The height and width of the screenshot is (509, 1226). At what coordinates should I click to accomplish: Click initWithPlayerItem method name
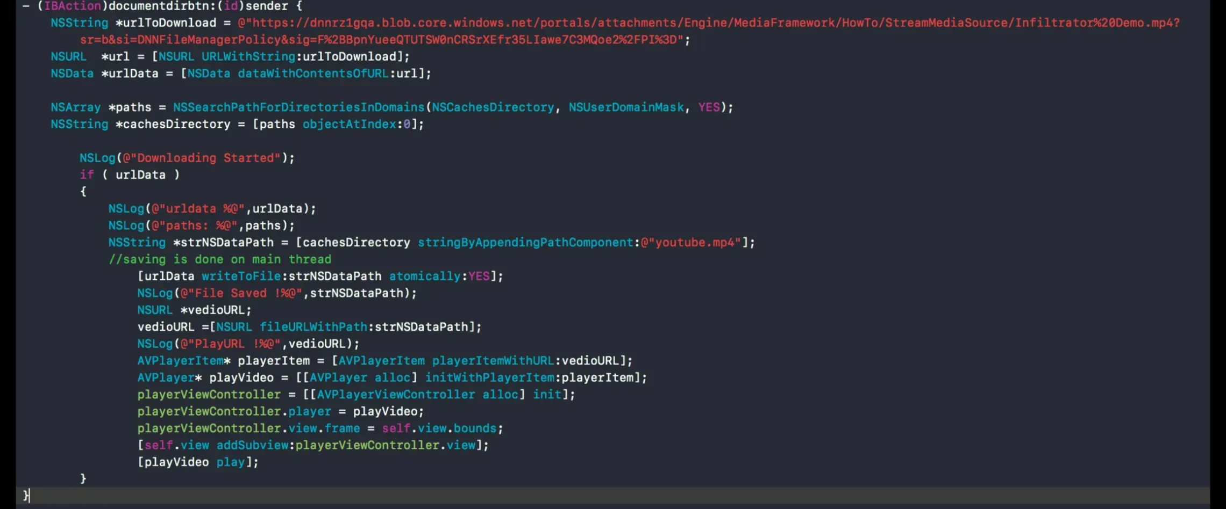[x=489, y=377]
